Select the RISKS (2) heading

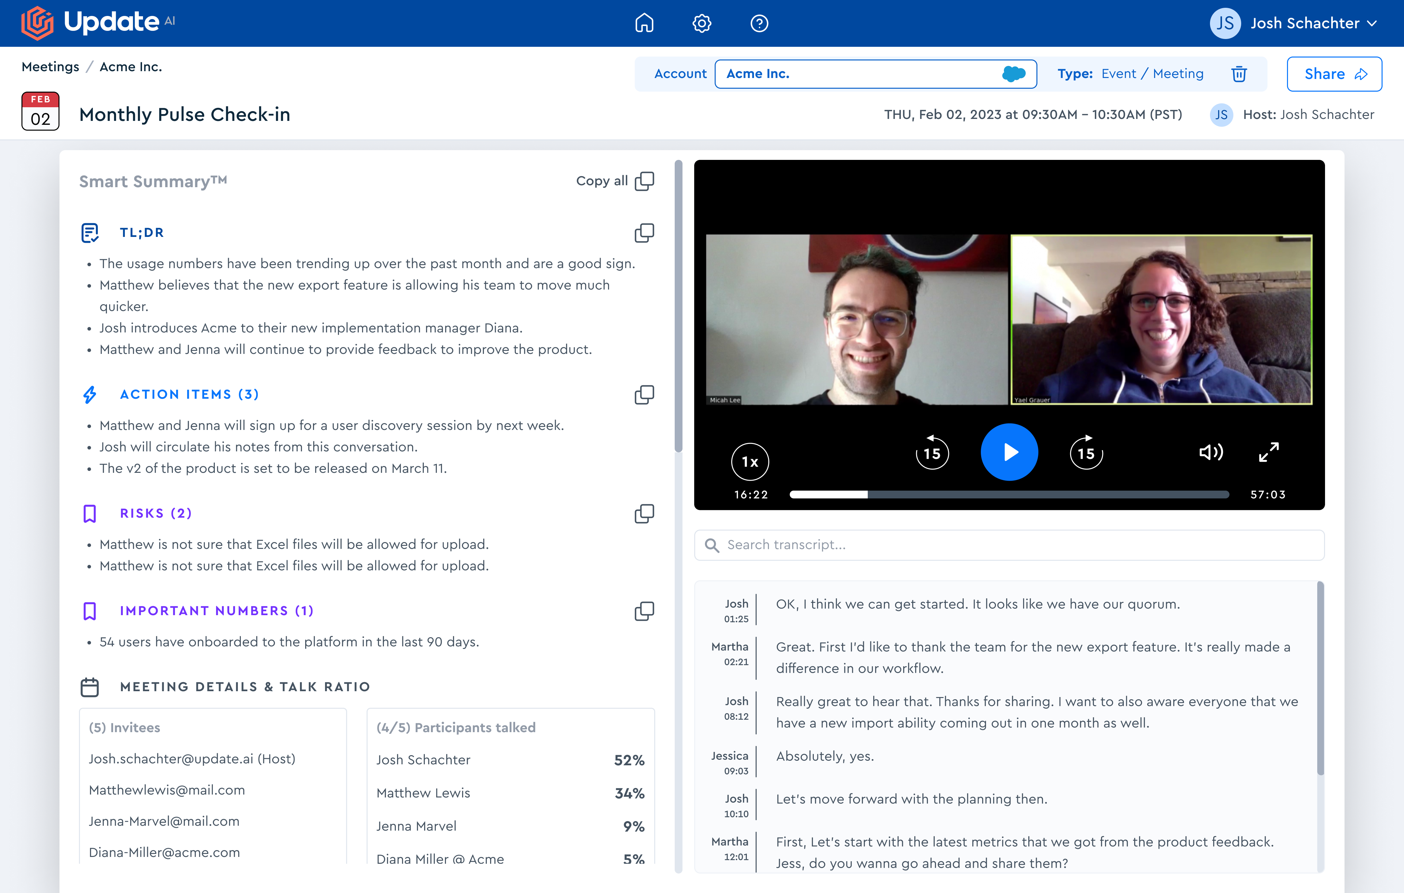(156, 513)
